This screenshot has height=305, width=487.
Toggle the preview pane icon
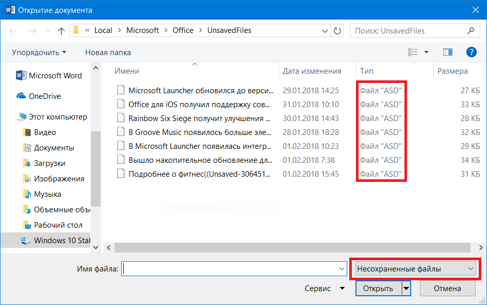pos(448,52)
